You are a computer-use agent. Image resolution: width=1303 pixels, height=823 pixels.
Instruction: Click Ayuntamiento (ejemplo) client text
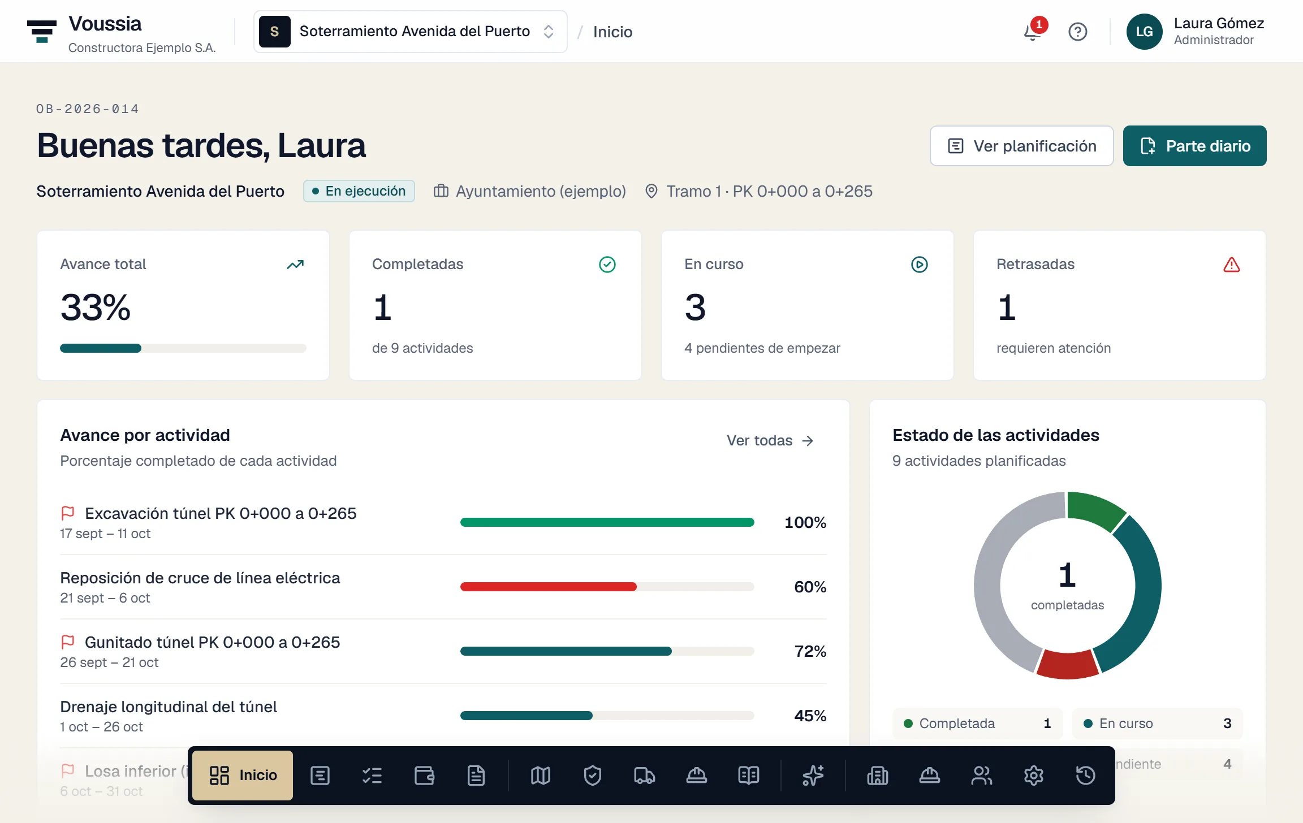(541, 191)
